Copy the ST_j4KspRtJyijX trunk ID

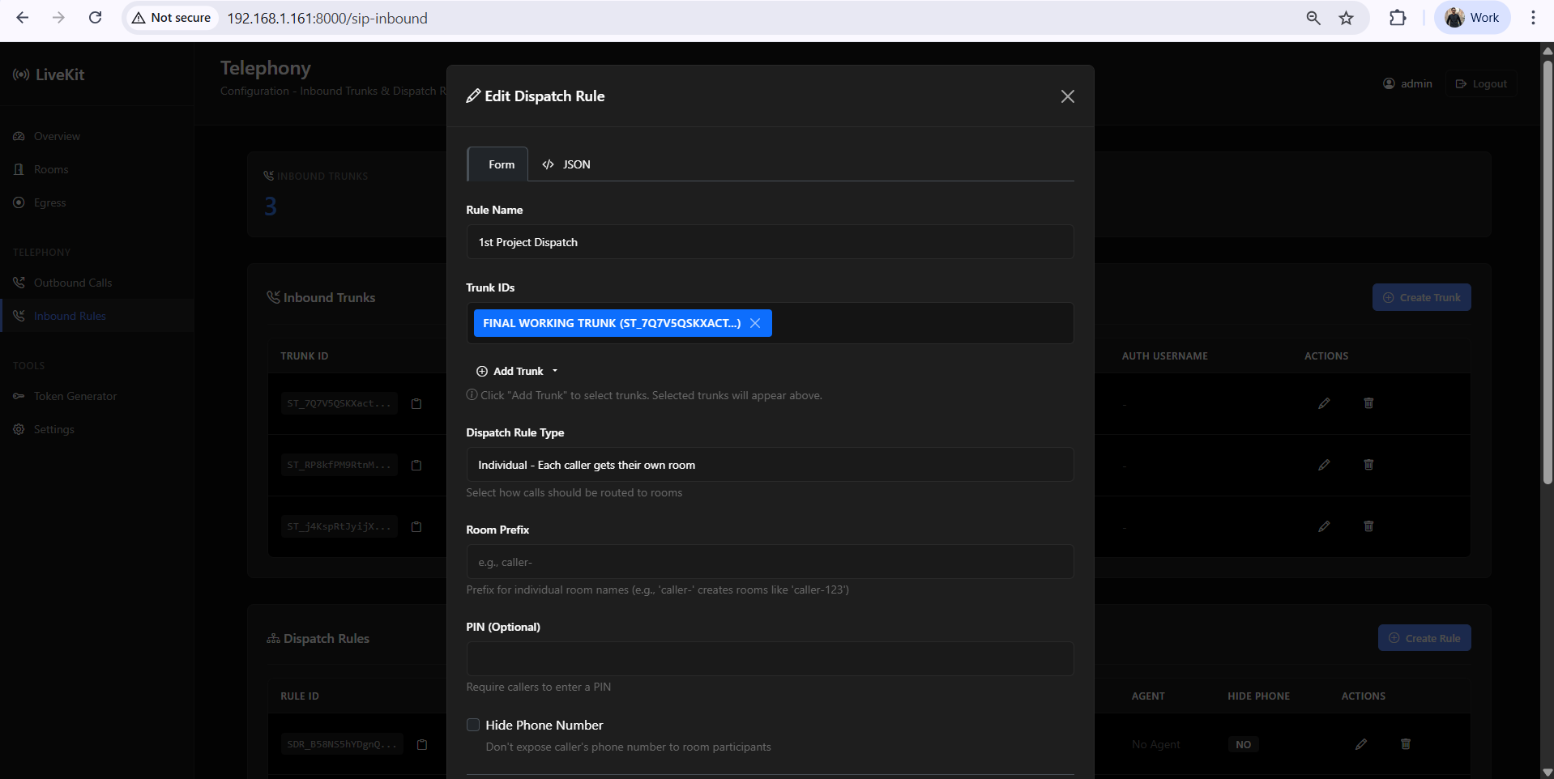pyautogui.click(x=416, y=526)
